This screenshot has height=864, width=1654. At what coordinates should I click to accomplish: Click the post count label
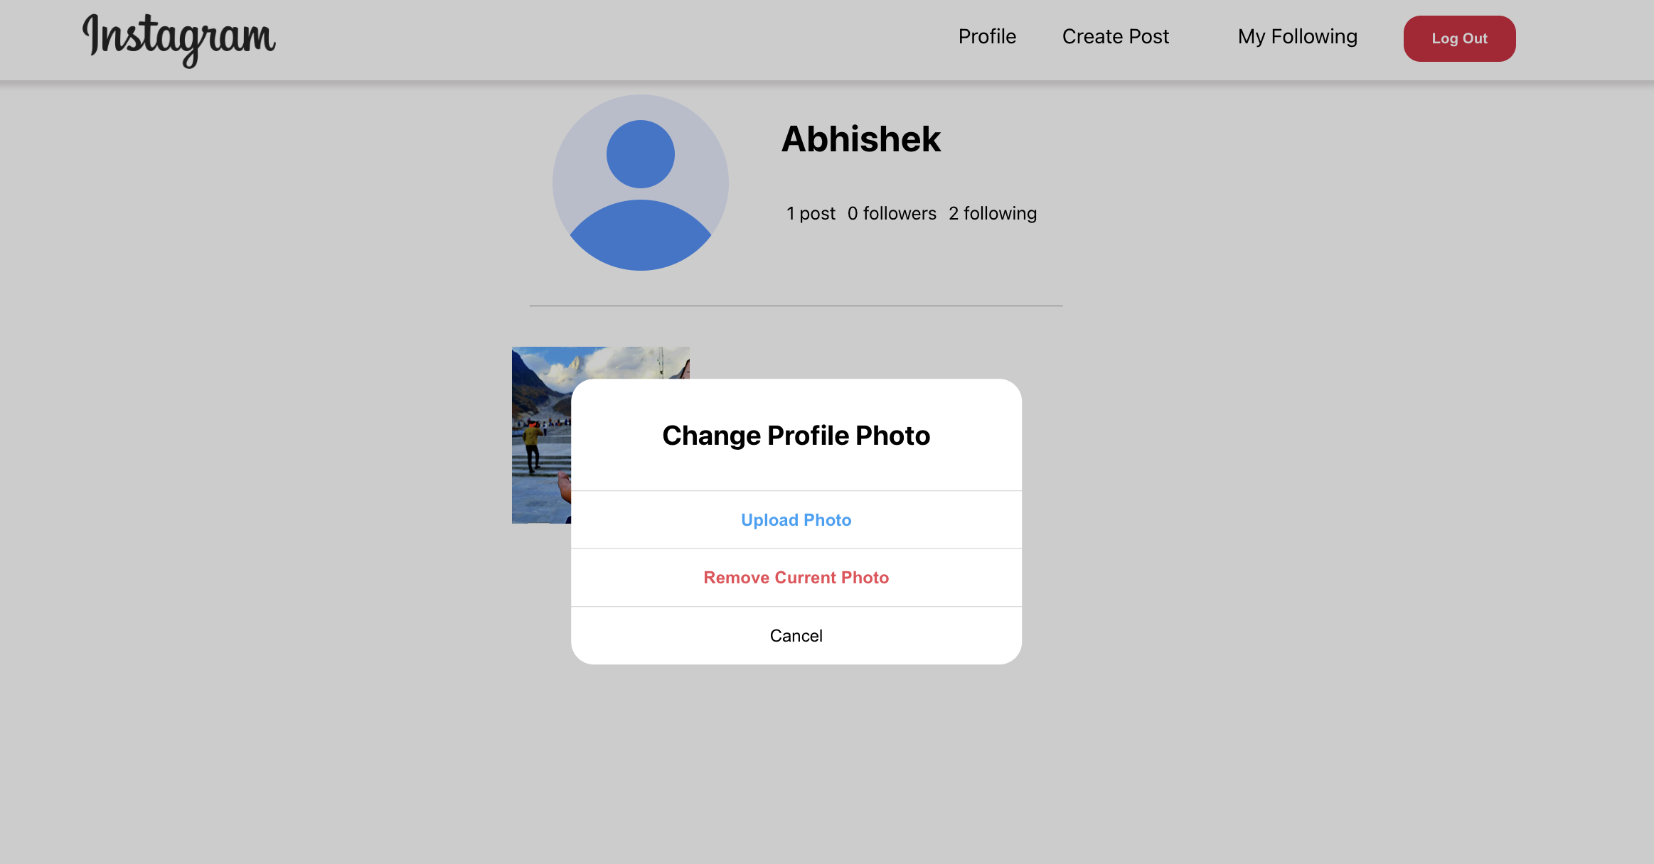point(810,212)
